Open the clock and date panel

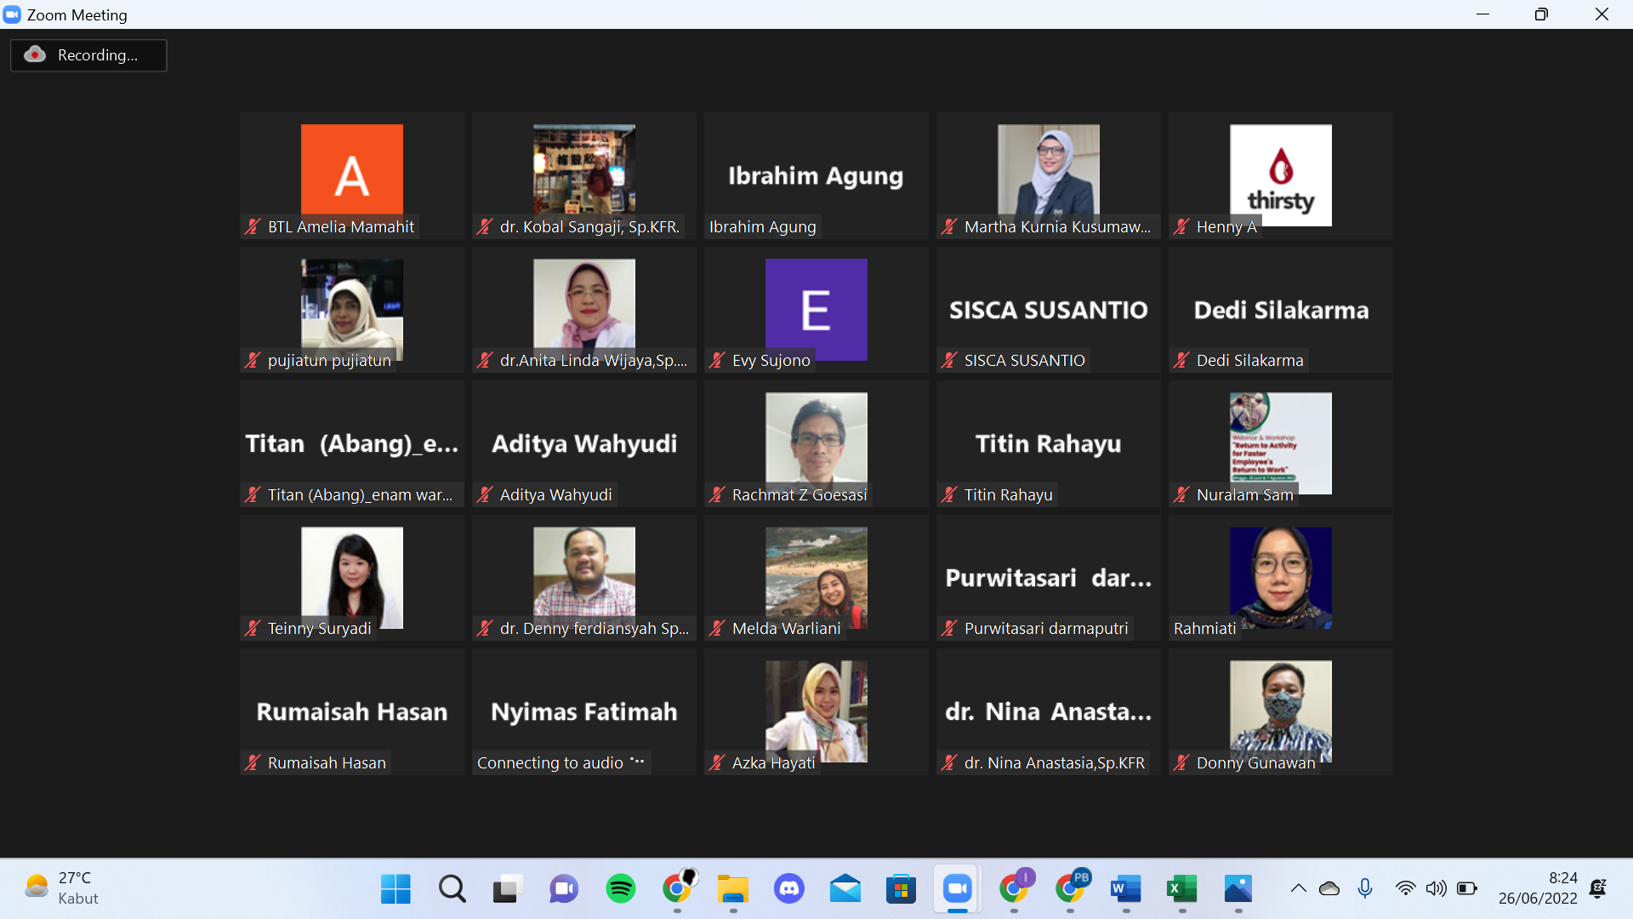[x=1537, y=888]
